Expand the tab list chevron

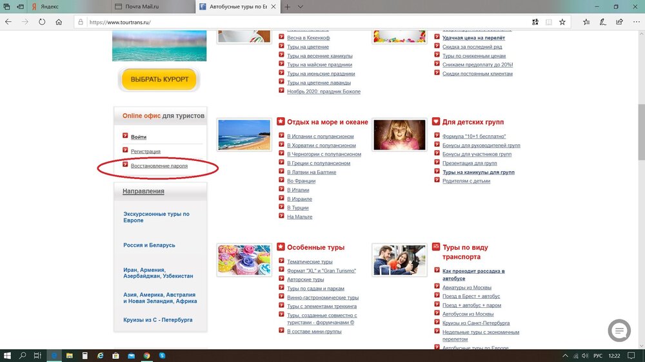coord(301,6)
